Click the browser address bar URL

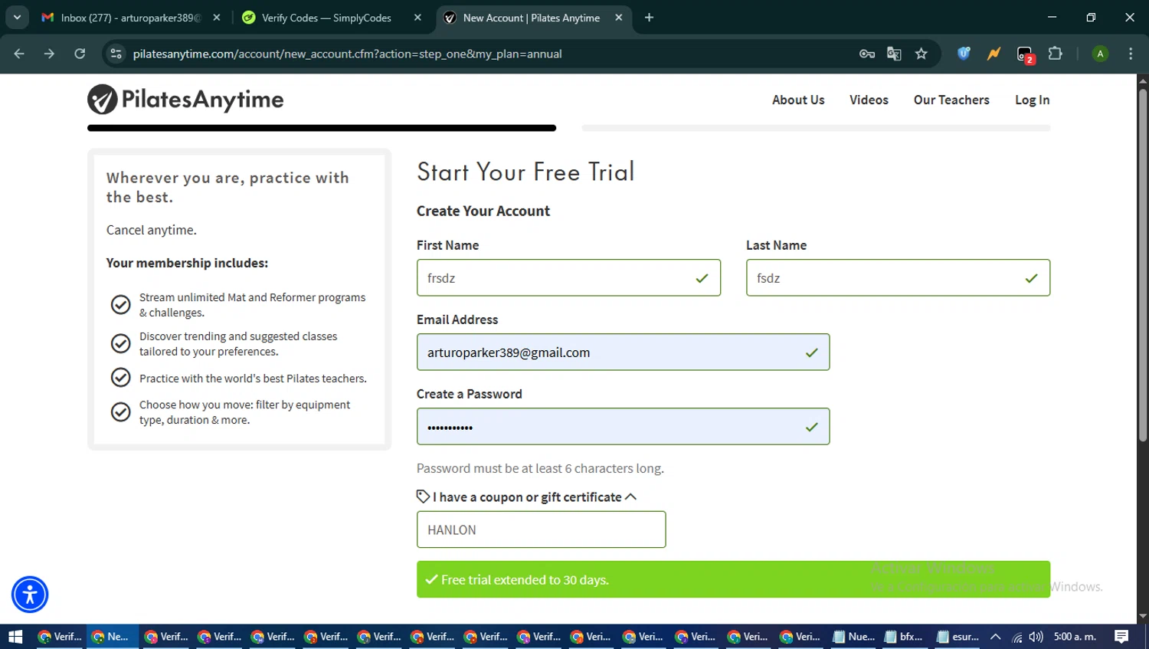(347, 54)
